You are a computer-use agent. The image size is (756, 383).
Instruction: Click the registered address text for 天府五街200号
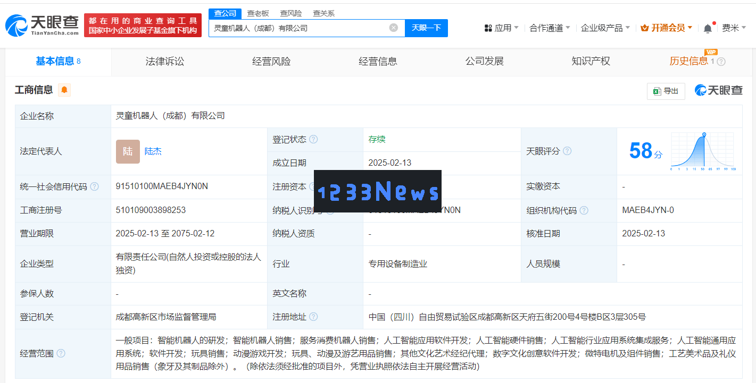507,317
